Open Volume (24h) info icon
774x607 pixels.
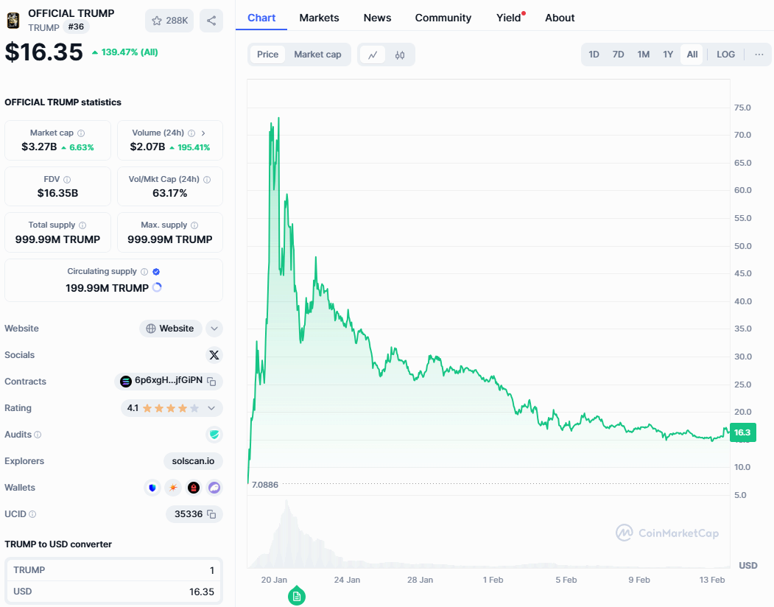191,133
